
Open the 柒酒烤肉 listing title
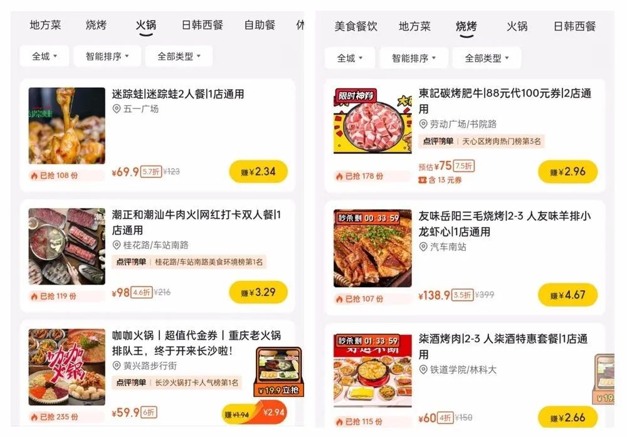503,347
